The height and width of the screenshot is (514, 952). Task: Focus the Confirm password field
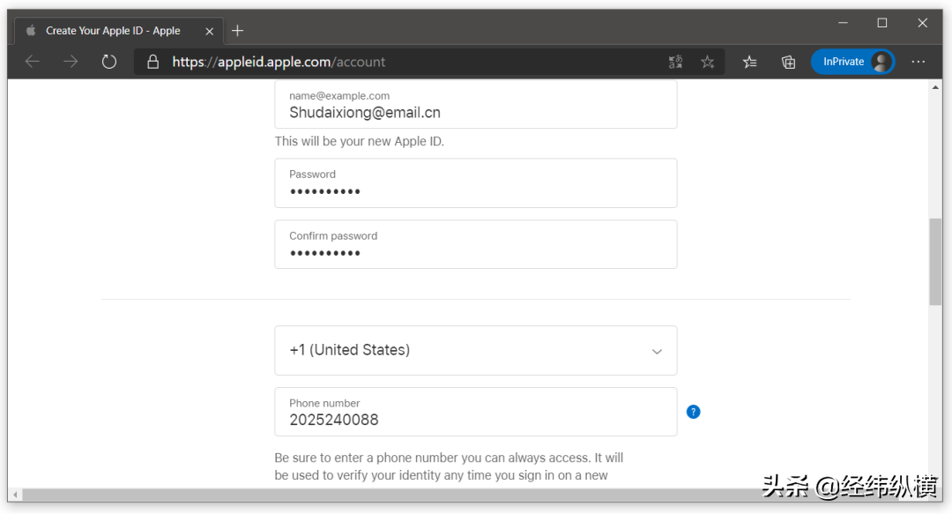pyautogui.click(x=475, y=244)
